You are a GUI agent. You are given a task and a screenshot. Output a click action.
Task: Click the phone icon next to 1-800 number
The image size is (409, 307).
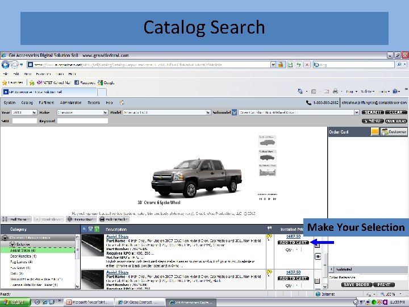pyautogui.click(x=308, y=102)
